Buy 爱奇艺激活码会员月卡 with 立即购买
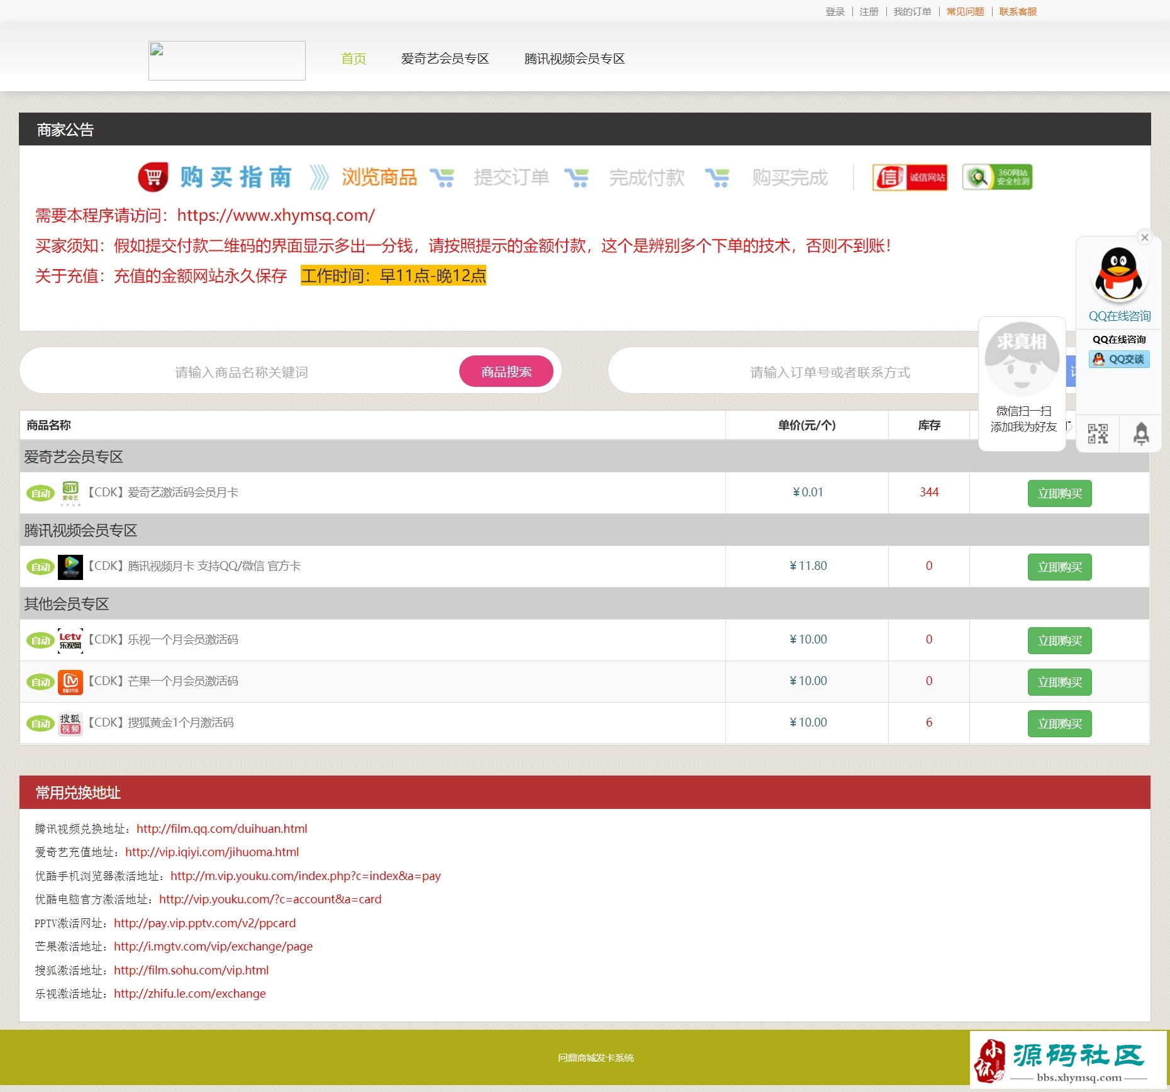 1059,493
